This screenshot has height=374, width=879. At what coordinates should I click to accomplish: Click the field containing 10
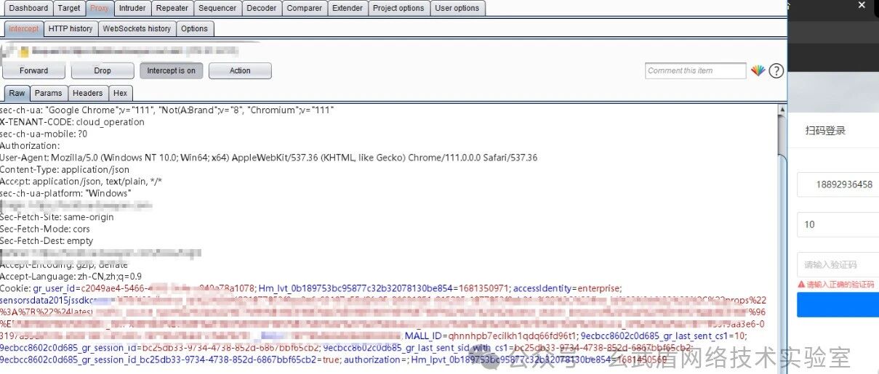(x=838, y=224)
